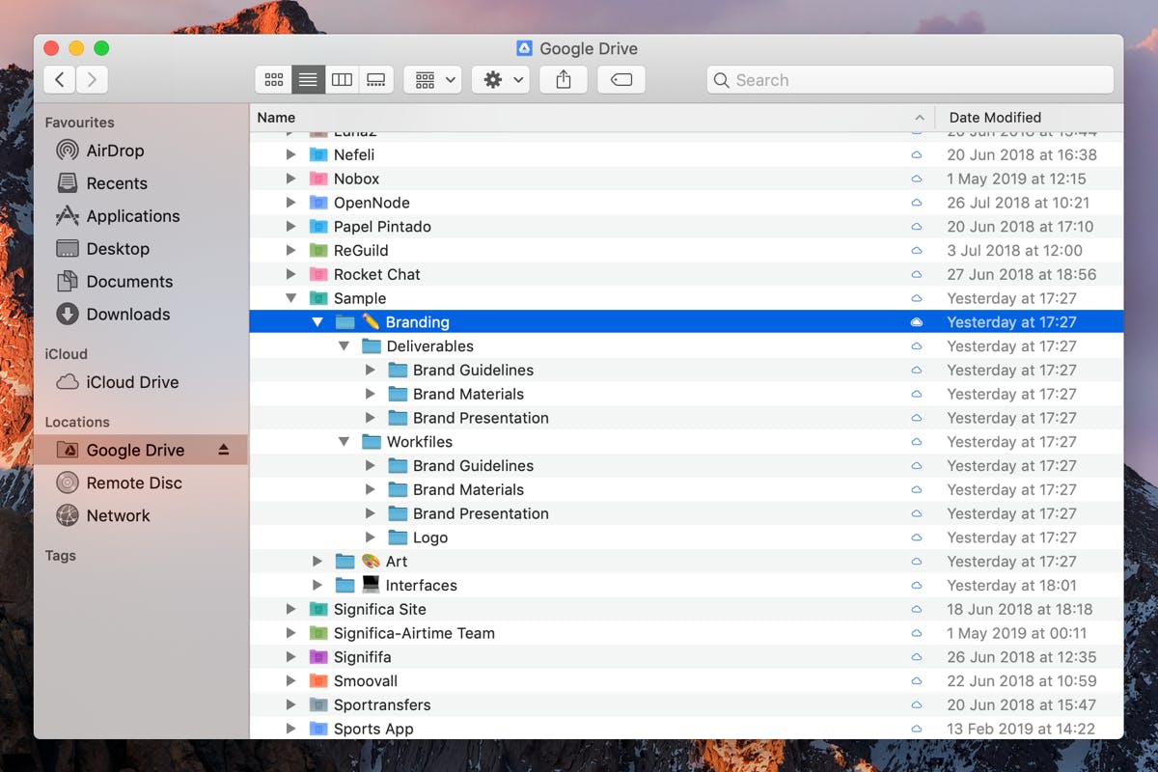Expand the Interfaces folder
Image resolution: width=1158 pixels, height=772 pixels.
click(317, 586)
